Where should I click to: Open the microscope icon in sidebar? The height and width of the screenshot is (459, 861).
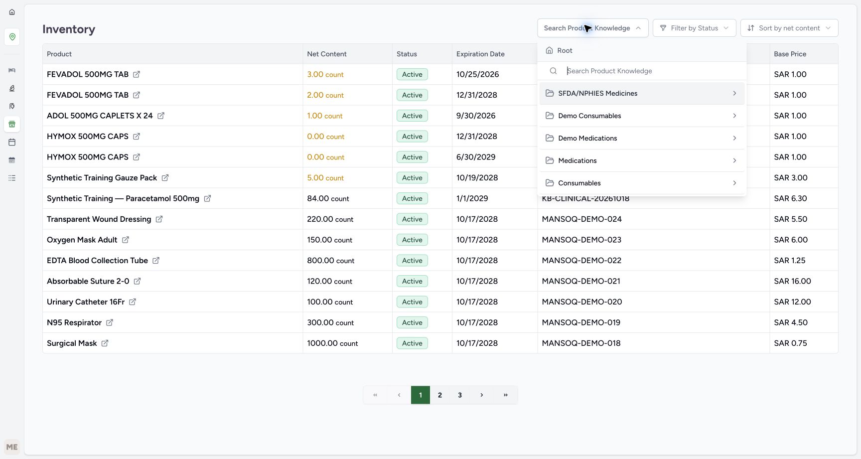tap(12, 88)
